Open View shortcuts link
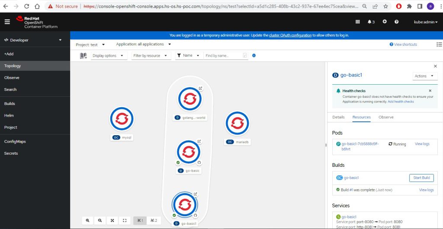This screenshot has height=229, width=443. (x=403, y=44)
